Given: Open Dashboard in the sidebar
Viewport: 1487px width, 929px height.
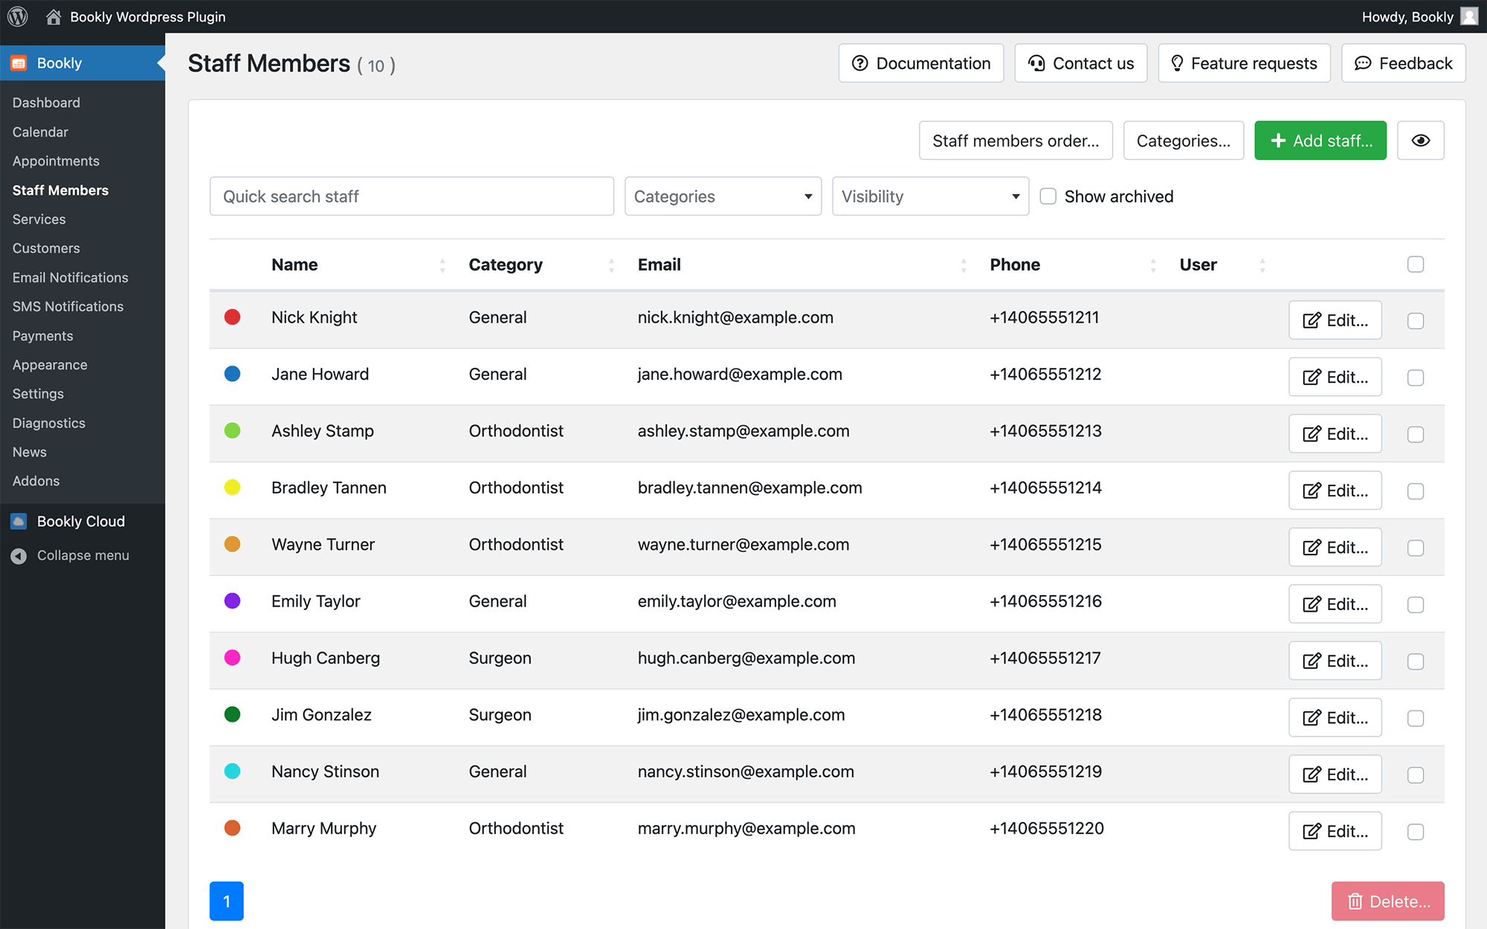Looking at the screenshot, I should (x=46, y=103).
